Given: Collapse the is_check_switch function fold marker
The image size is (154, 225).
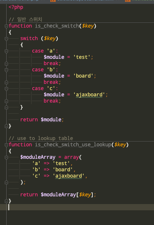Looking at the screenshot, I should 6,26.
